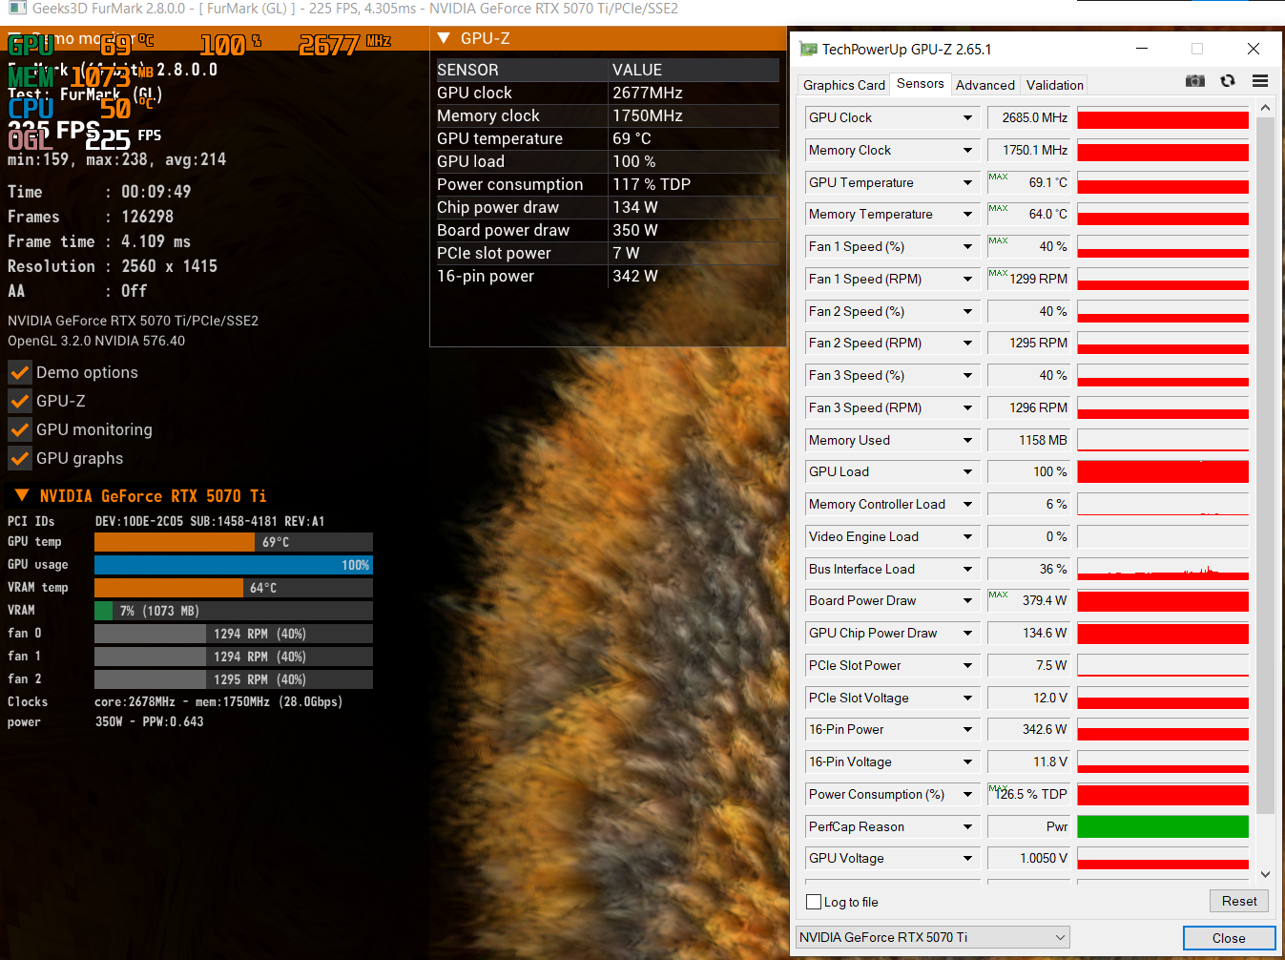The image size is (1285, 960).
Task: Click the FurMark GPU temp 69°C bar
Action: [234, 542]
